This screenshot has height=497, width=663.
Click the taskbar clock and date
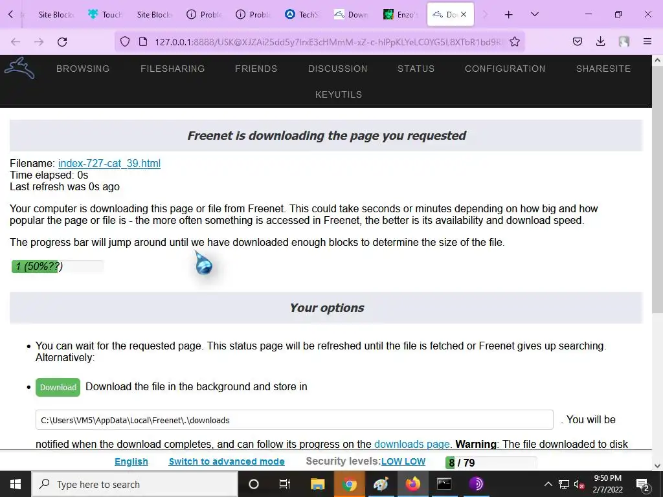tap(607, 484)
